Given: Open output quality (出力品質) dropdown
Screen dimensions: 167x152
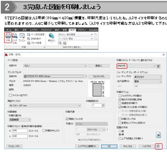Looking at the screenshot, I should [x=148, y=82].
